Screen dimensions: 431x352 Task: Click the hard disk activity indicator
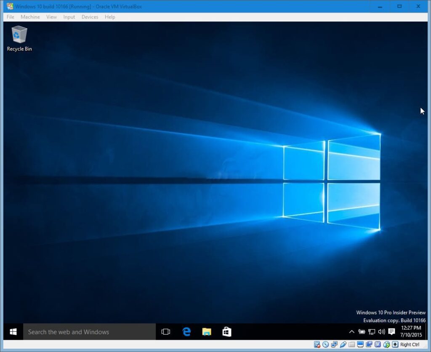[x=317, y=344]
